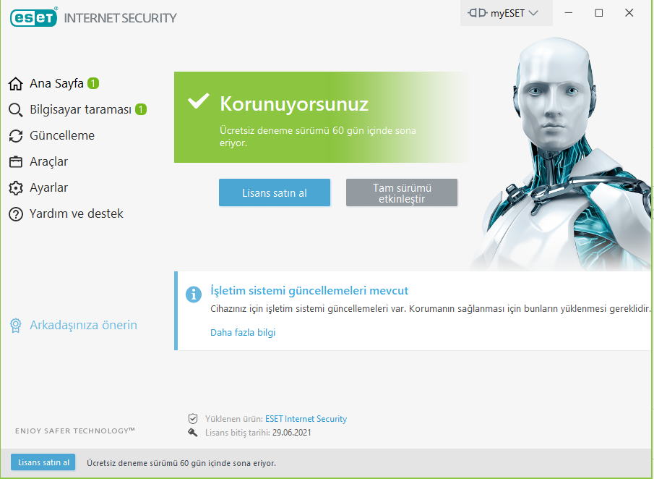Click the Arkadaşınıza önerin ribbon badge icon
The height and width of the screenshot is (479, 654).
[15, 326]
